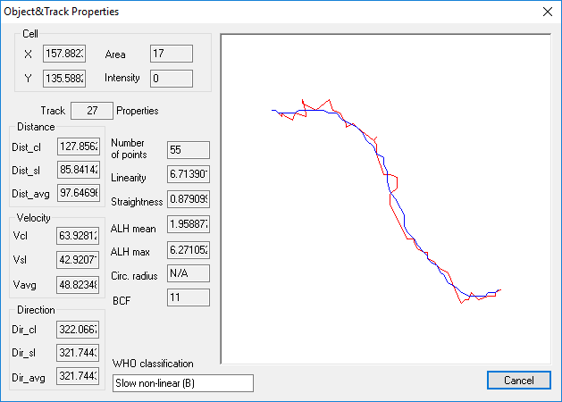Click the Cell Y coordinate field
Viewport: 562px width, 402px height.
click(x=63, y=79)
